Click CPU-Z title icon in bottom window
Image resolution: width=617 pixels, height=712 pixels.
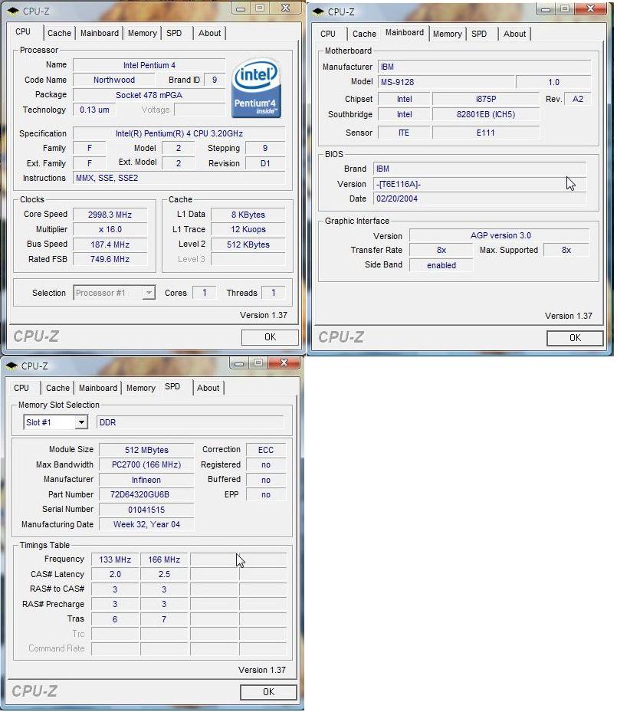pos(12,365)
